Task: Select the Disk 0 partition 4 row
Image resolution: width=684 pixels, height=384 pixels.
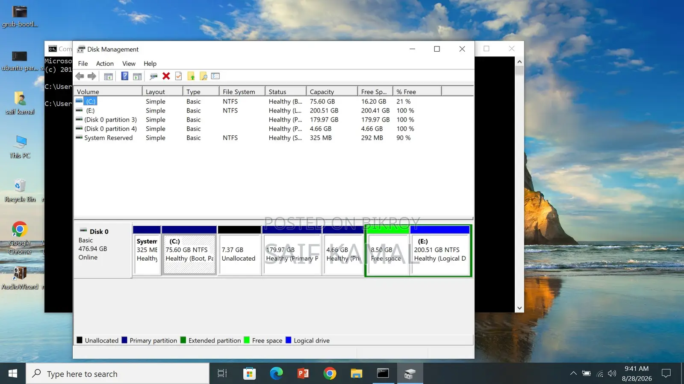Action: (x=274, y=129)
